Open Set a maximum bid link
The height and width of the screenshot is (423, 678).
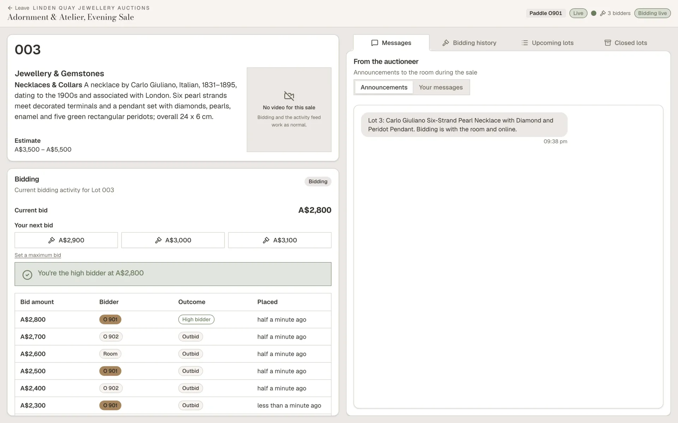tap(38, 255)
